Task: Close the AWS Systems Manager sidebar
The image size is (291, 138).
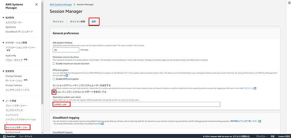Action: (x=37, y=4)
